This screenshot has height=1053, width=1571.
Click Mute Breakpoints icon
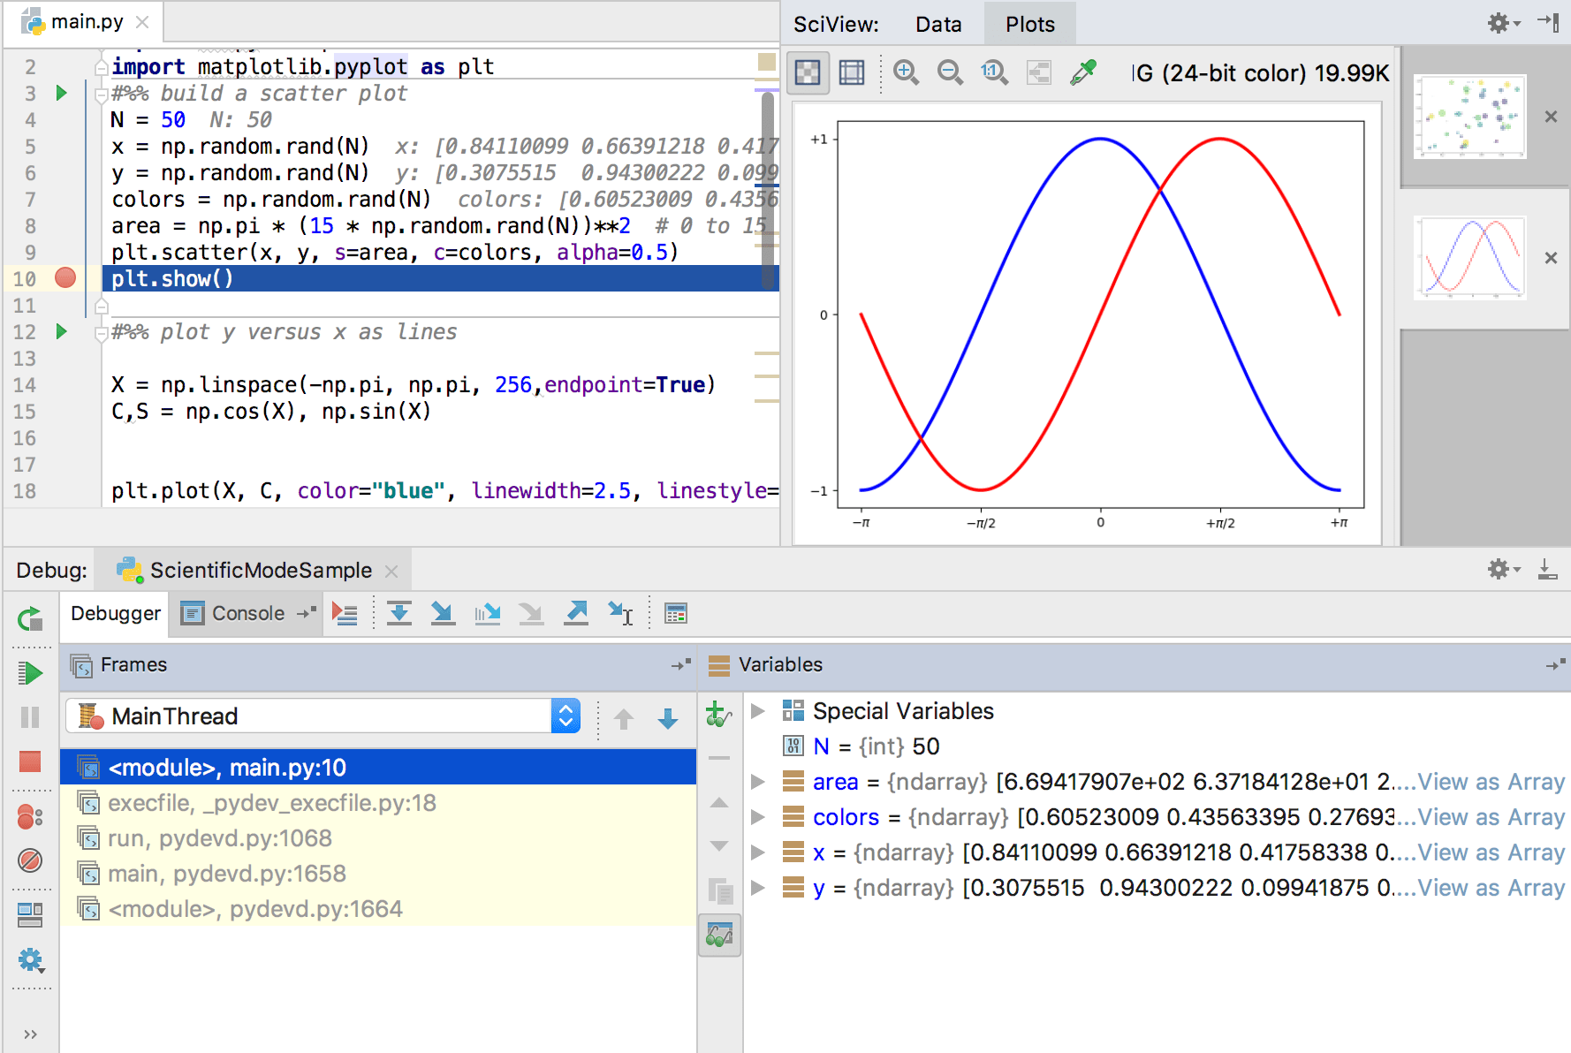tap(30, 860)
